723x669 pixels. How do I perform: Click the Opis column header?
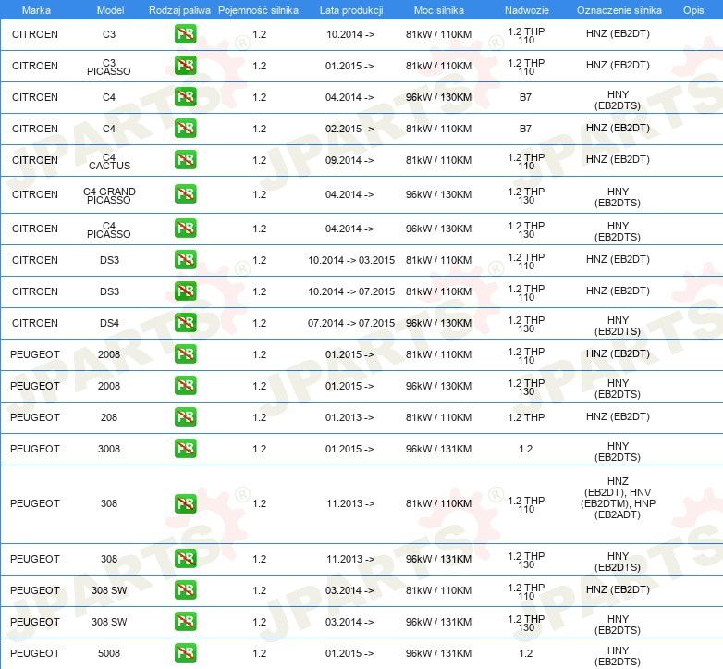point(693,10)
